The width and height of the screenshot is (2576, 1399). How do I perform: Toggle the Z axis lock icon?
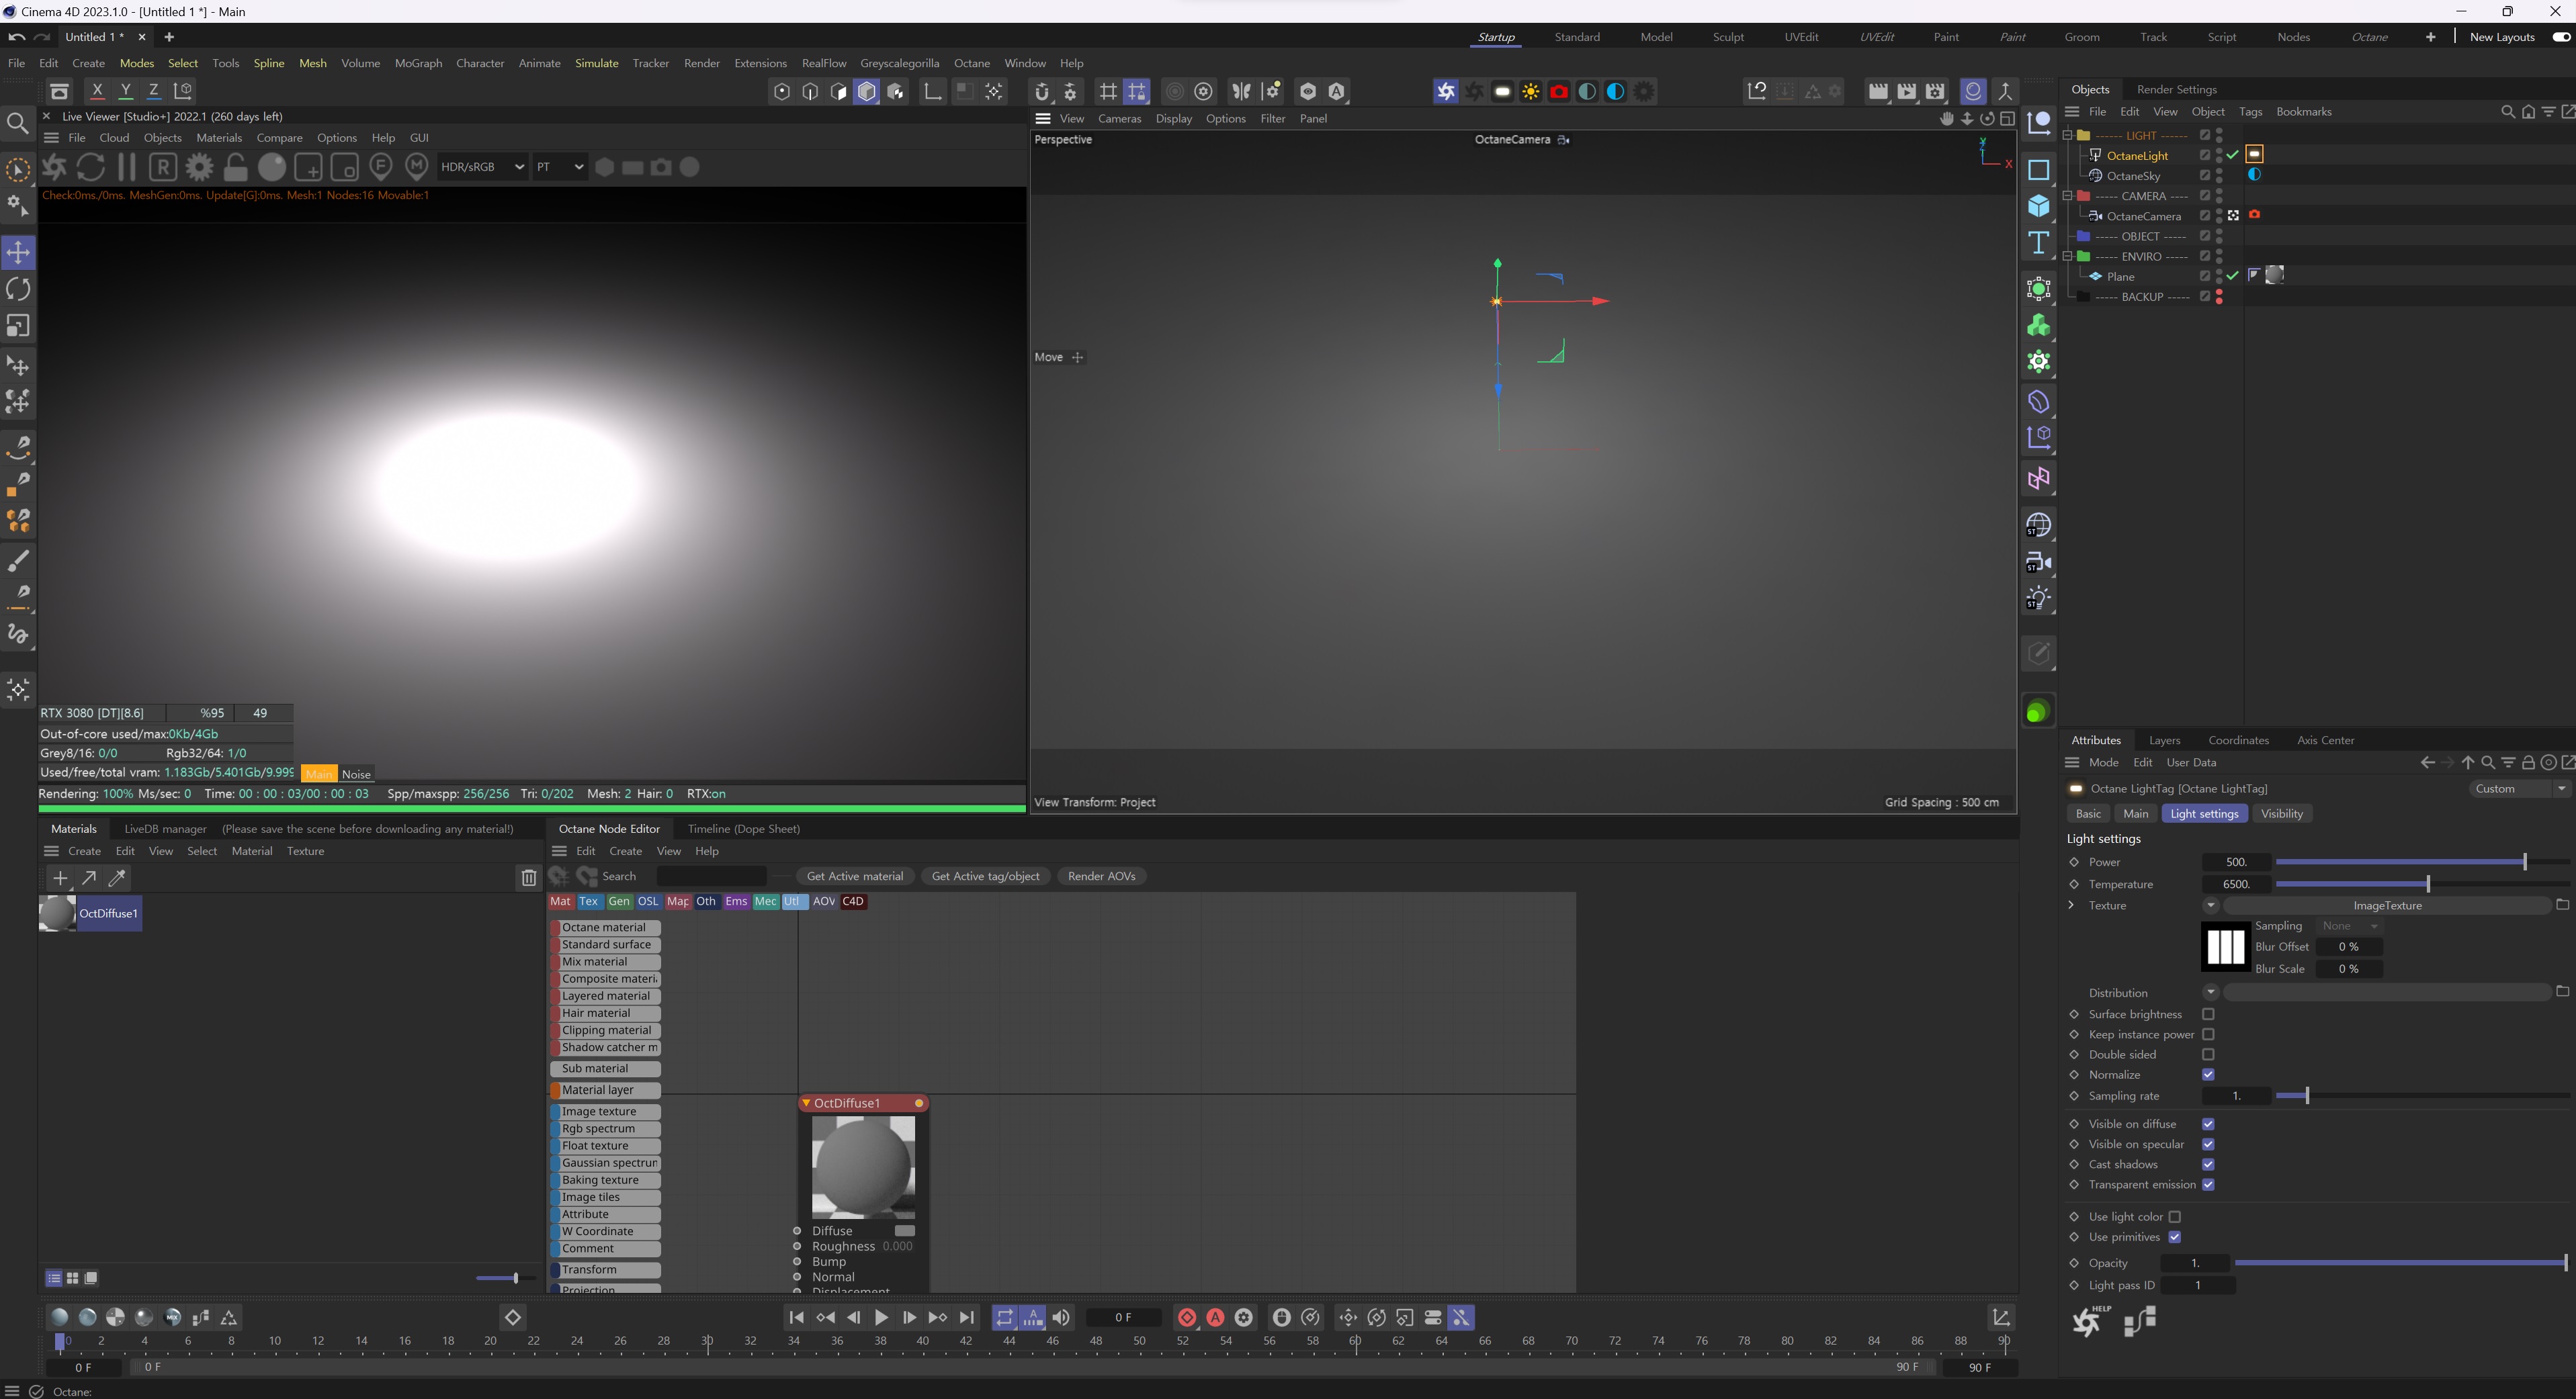point(154,91)
